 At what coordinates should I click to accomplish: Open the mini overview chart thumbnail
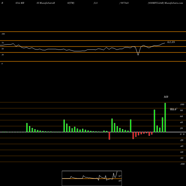coord(92,178)
